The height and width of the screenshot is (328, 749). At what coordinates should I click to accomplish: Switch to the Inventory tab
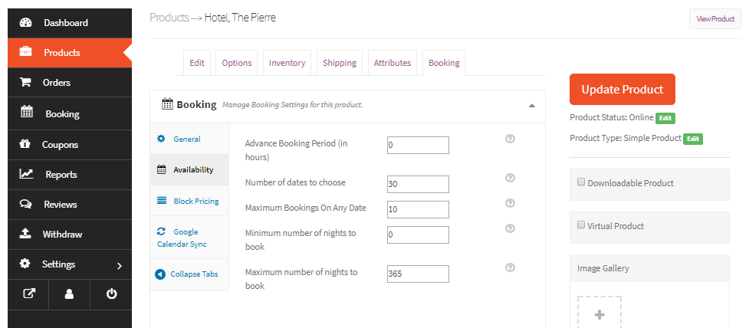[287, 63]
